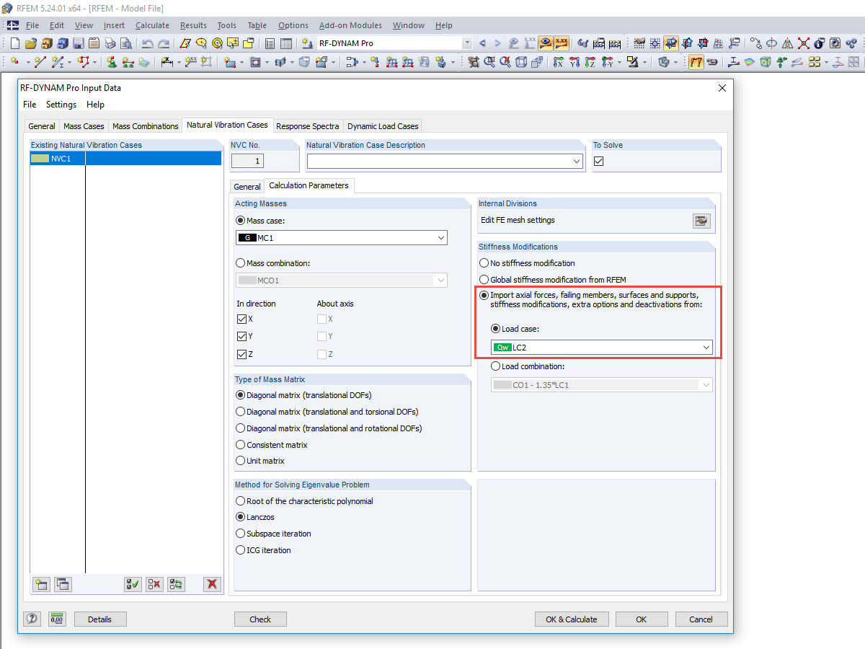This screenshot has width=865, height=649.
Task: Open help via question mark icon
Action: (x=32, y=619)
